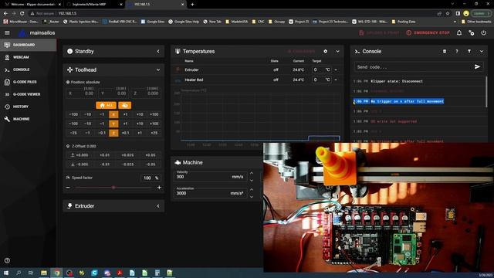The width and height of the screenshot is (494, 278).
Task: Click Upload & Print button
Action: click(x=379, y=32)
